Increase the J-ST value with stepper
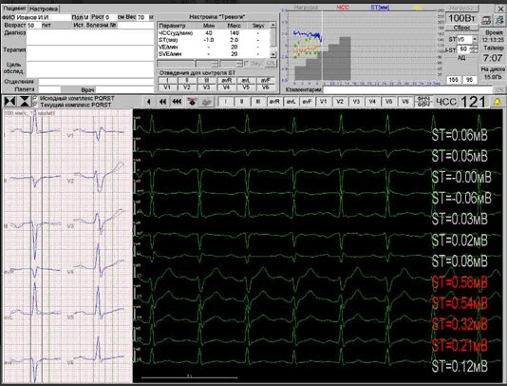 click(x=474, y=48)
